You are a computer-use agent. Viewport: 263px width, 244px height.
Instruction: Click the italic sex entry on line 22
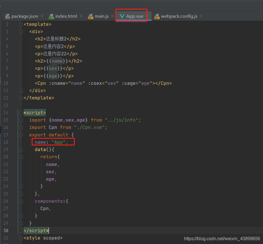tap(50, 172)
